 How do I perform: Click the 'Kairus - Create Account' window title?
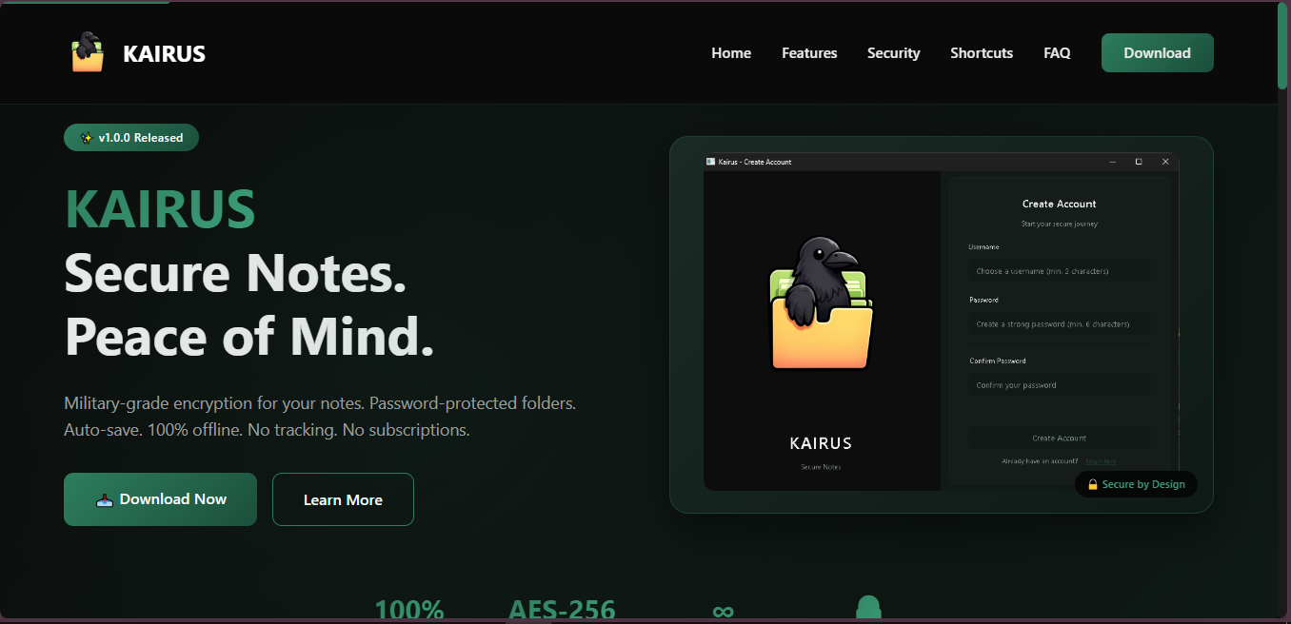[x=755, y=162]
